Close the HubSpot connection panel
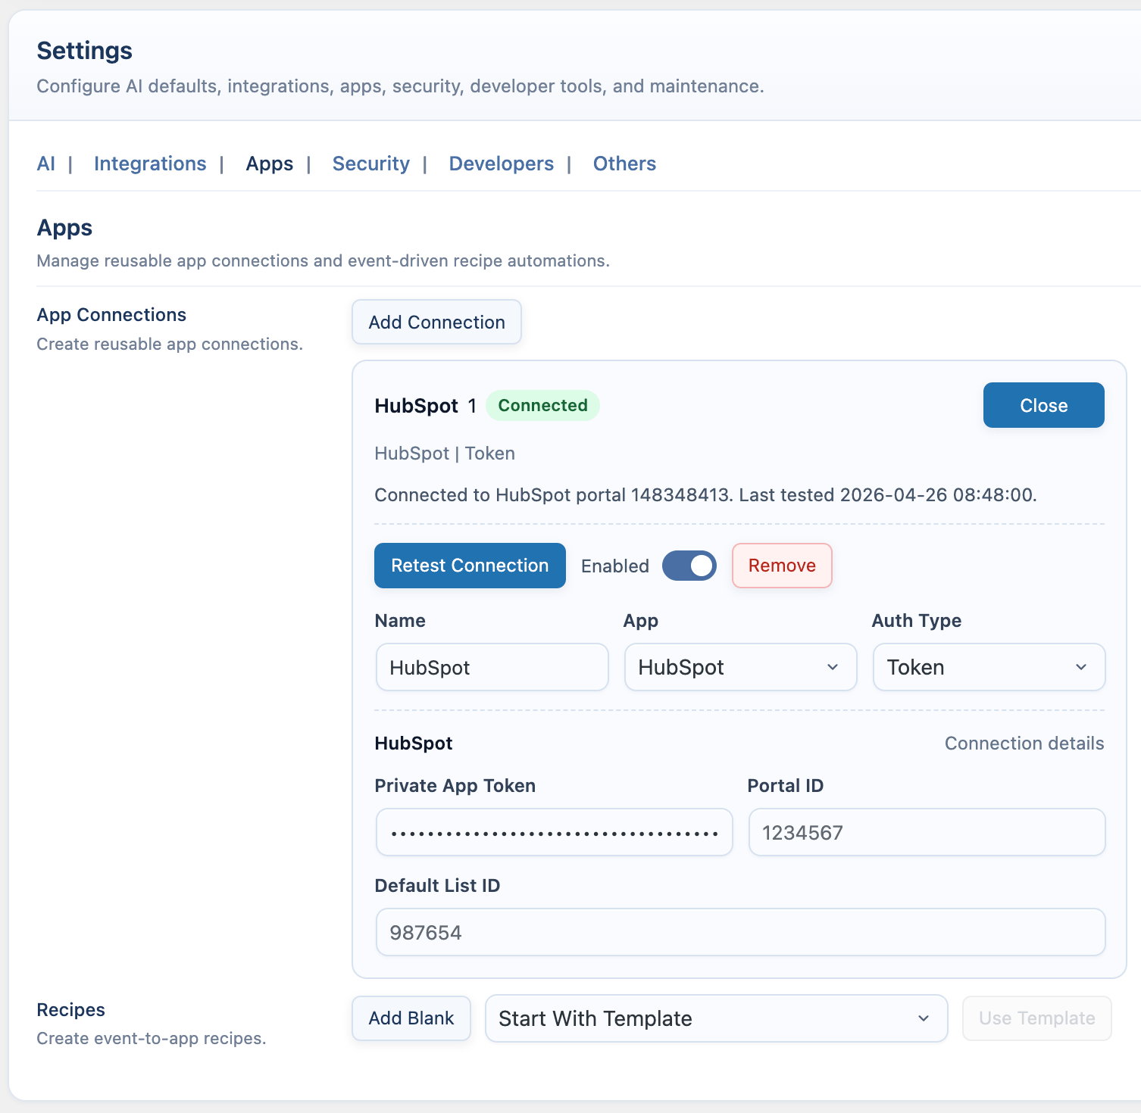The height and width of the screenshot is (1113, 1141). pyautogui.click(x=1043, y=405)
